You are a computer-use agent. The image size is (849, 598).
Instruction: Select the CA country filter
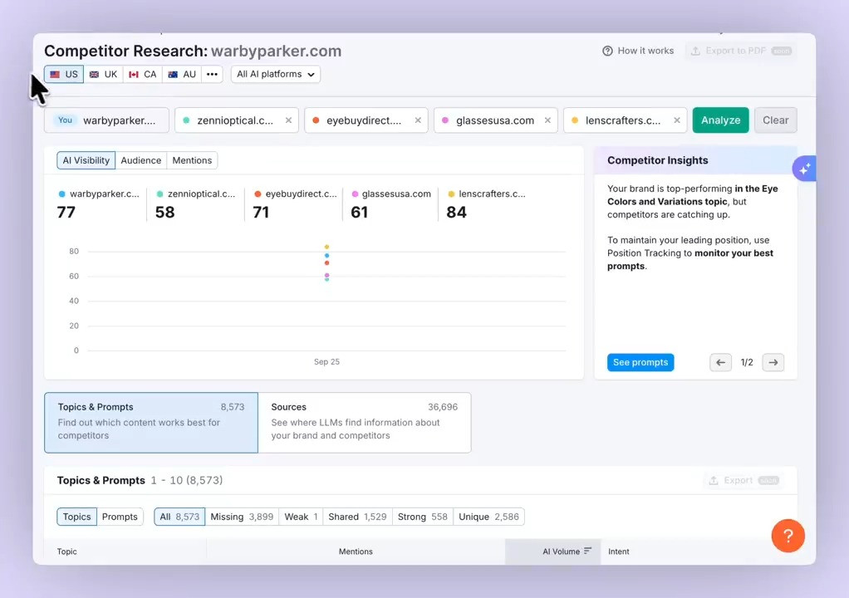(x=143, y=74)
